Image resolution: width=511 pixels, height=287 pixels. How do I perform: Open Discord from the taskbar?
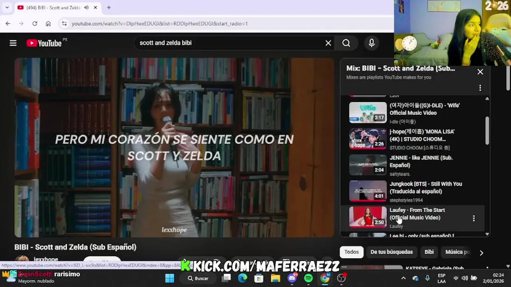(292, 278)
